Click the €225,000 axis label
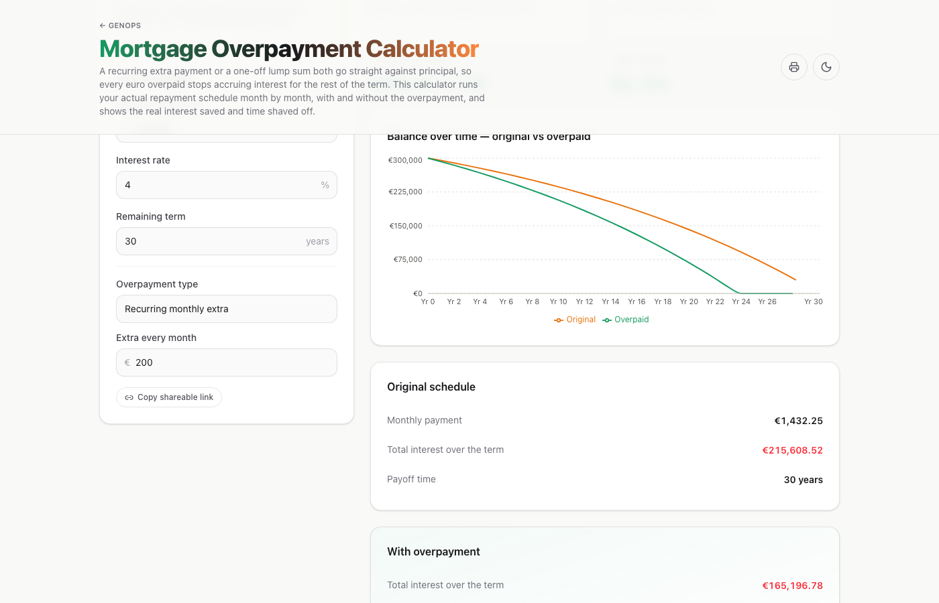The height and width of the screenshot is (603, 939). pos(405,192)
